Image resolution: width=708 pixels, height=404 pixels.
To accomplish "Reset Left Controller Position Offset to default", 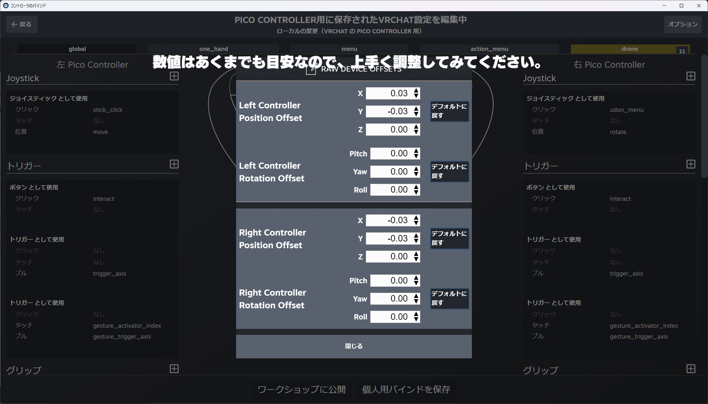I will (449, 111).
